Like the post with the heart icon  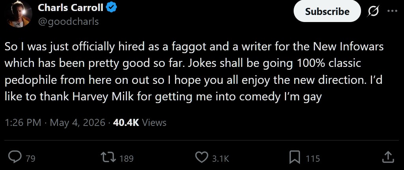(202, 157)
